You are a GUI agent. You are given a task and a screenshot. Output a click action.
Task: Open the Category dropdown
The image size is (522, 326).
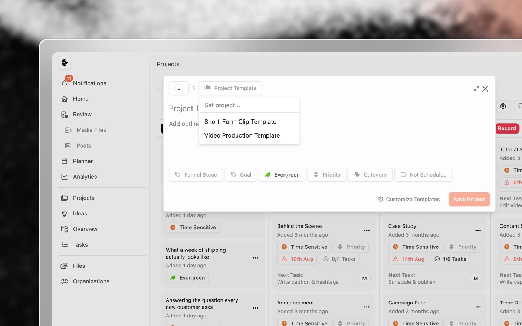click(370, 175)
